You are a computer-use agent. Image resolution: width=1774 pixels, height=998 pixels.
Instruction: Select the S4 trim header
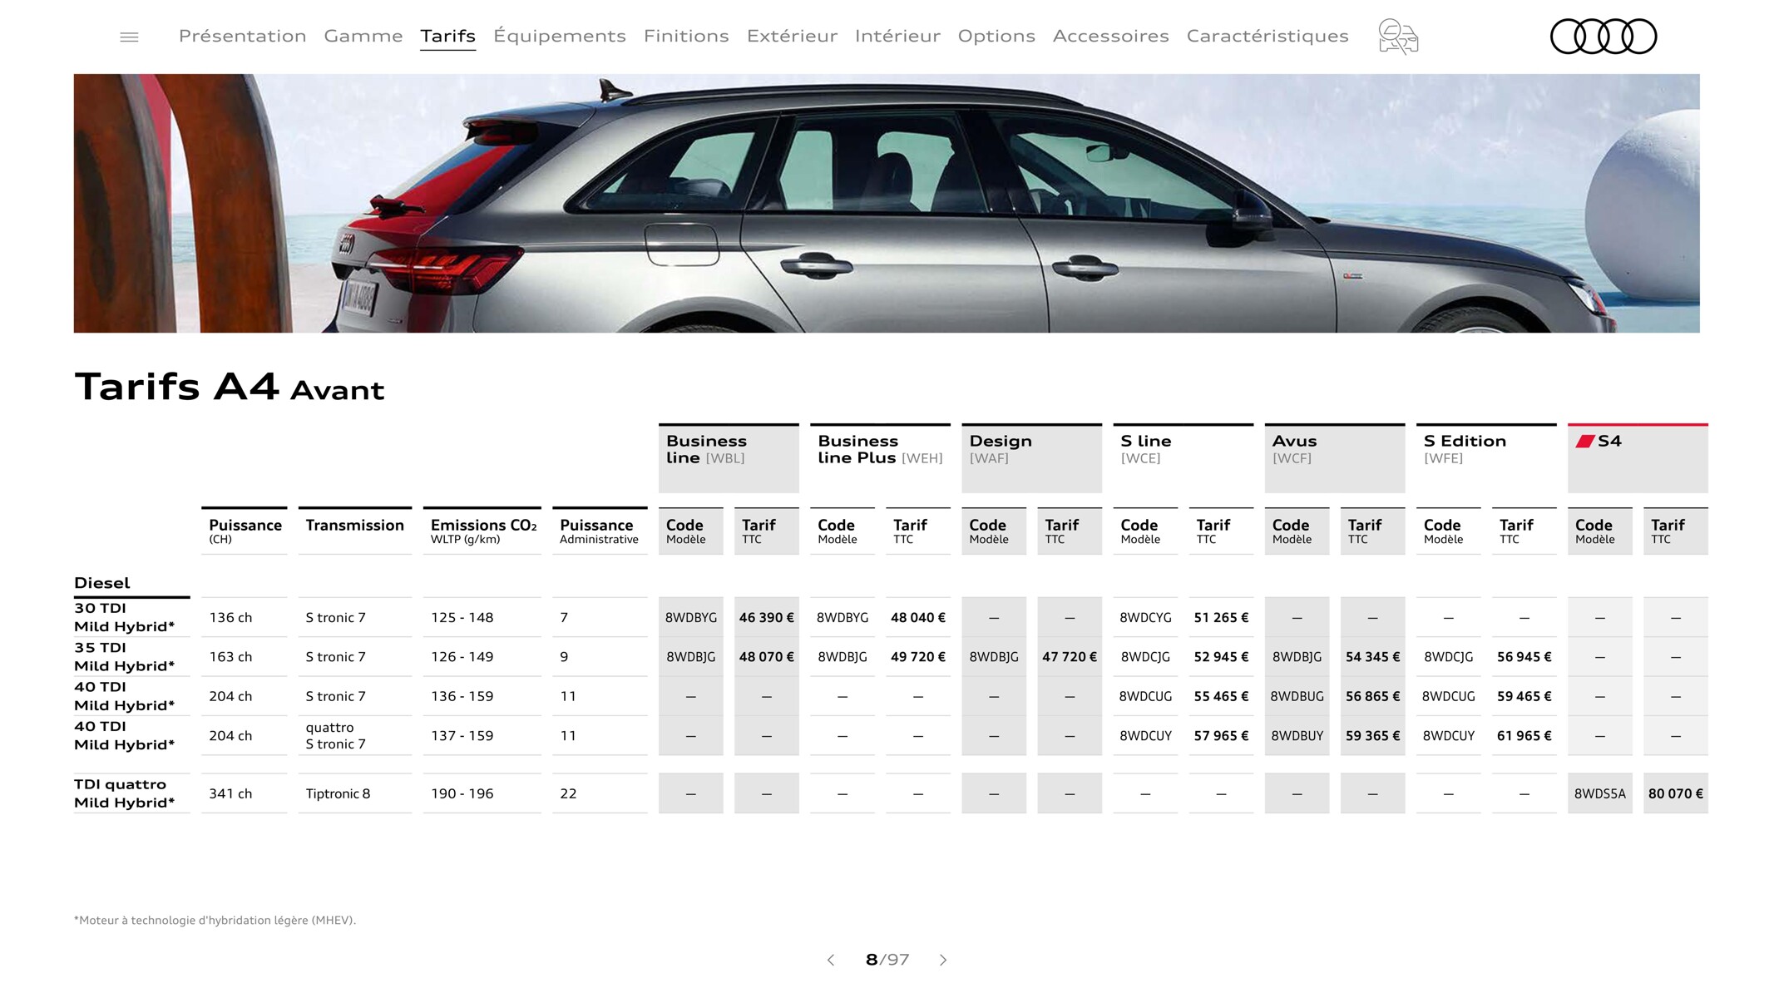tap(1638, 458)
